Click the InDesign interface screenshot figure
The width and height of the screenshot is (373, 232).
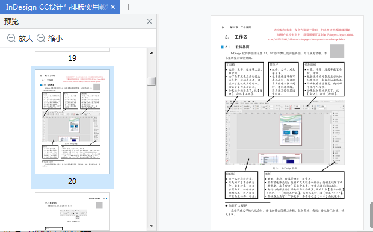pos(285,133)
